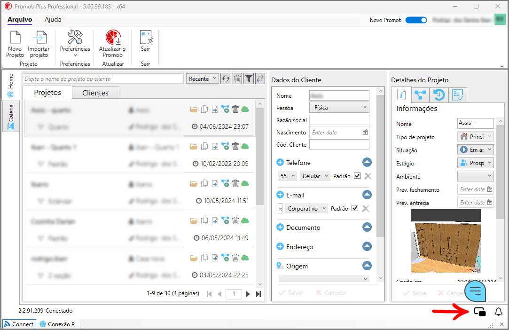
Task: Refresh the project list
Action: (x=226, y=79)
